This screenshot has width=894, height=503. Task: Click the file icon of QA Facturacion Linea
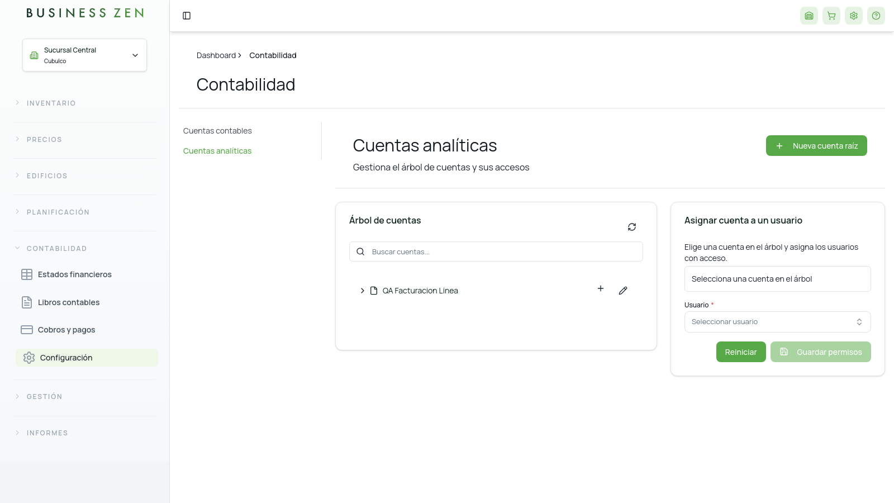click(x=374, y=291)
